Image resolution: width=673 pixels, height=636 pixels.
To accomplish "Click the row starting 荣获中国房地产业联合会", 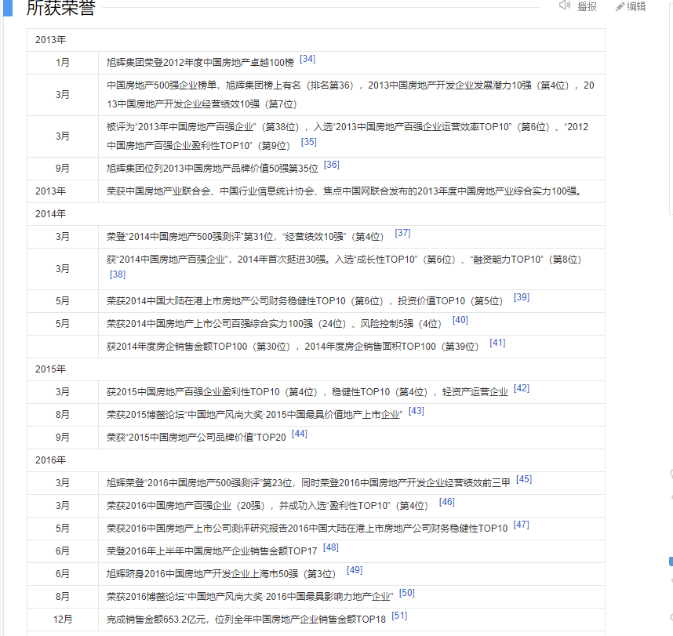I will tap(316, 191).
